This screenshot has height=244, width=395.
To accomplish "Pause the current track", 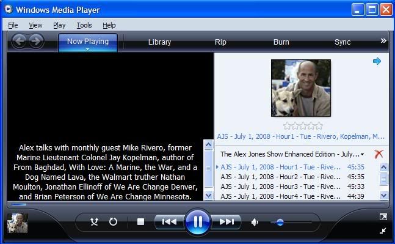I will point(198,222).
